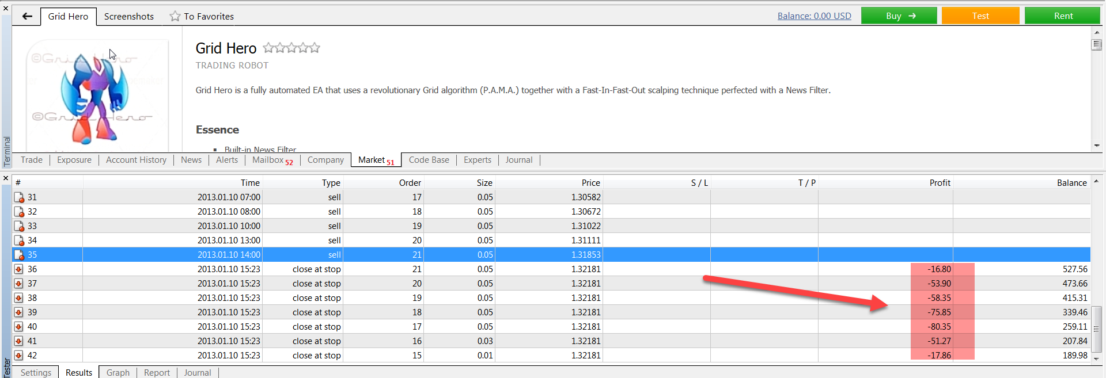
Task: Close the Terminal panel with the X
Action: pos(6,9)
